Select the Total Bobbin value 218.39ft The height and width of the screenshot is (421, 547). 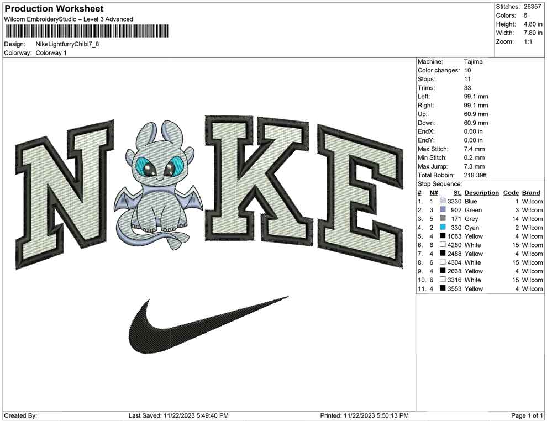(x=476, y=175)
